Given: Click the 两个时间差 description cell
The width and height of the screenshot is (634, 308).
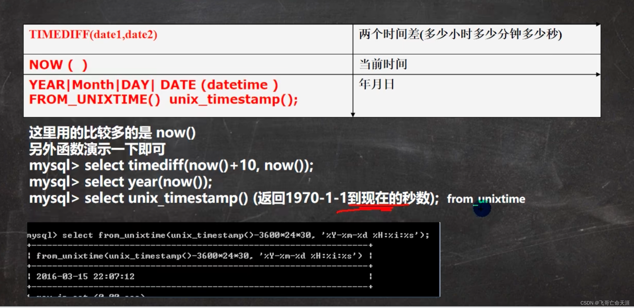Looking at the screenshot, I should point(460,34).
